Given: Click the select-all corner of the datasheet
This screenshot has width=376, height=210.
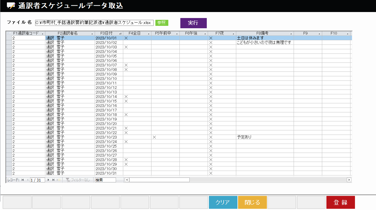Looking at the screenshot, I should (x=9, y=33).
